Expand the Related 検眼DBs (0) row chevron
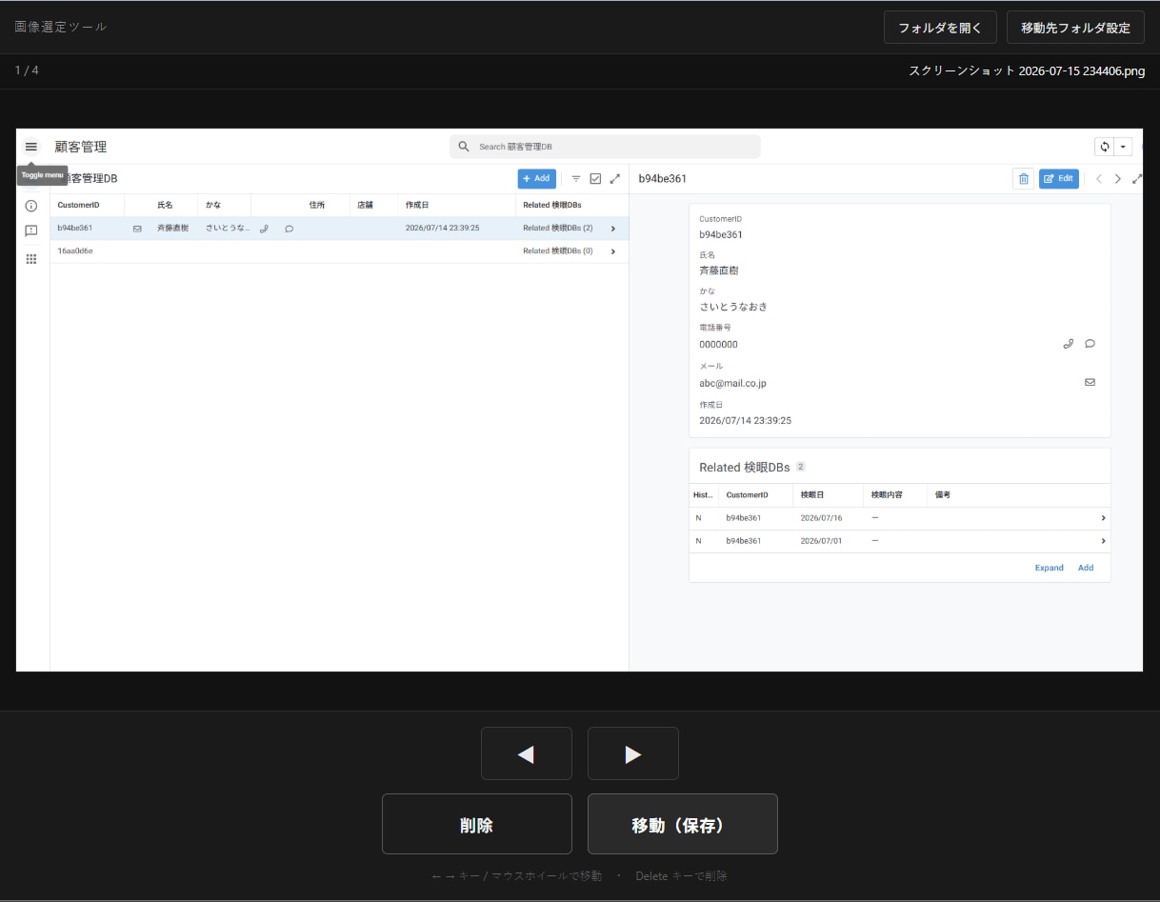The width and height of the screenshot is (1160, 902). tap(613, 251)
